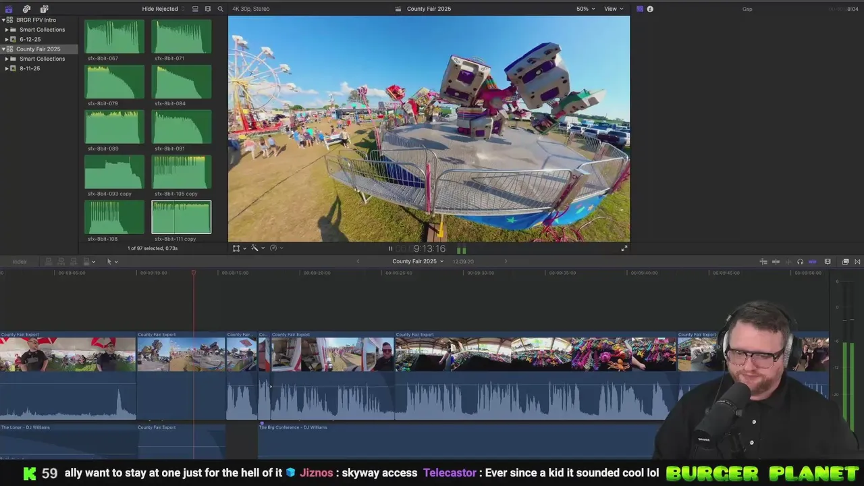Screen dimensions: 864x486
Task: Toggle timeline snapping
Action: pos(812,262)
